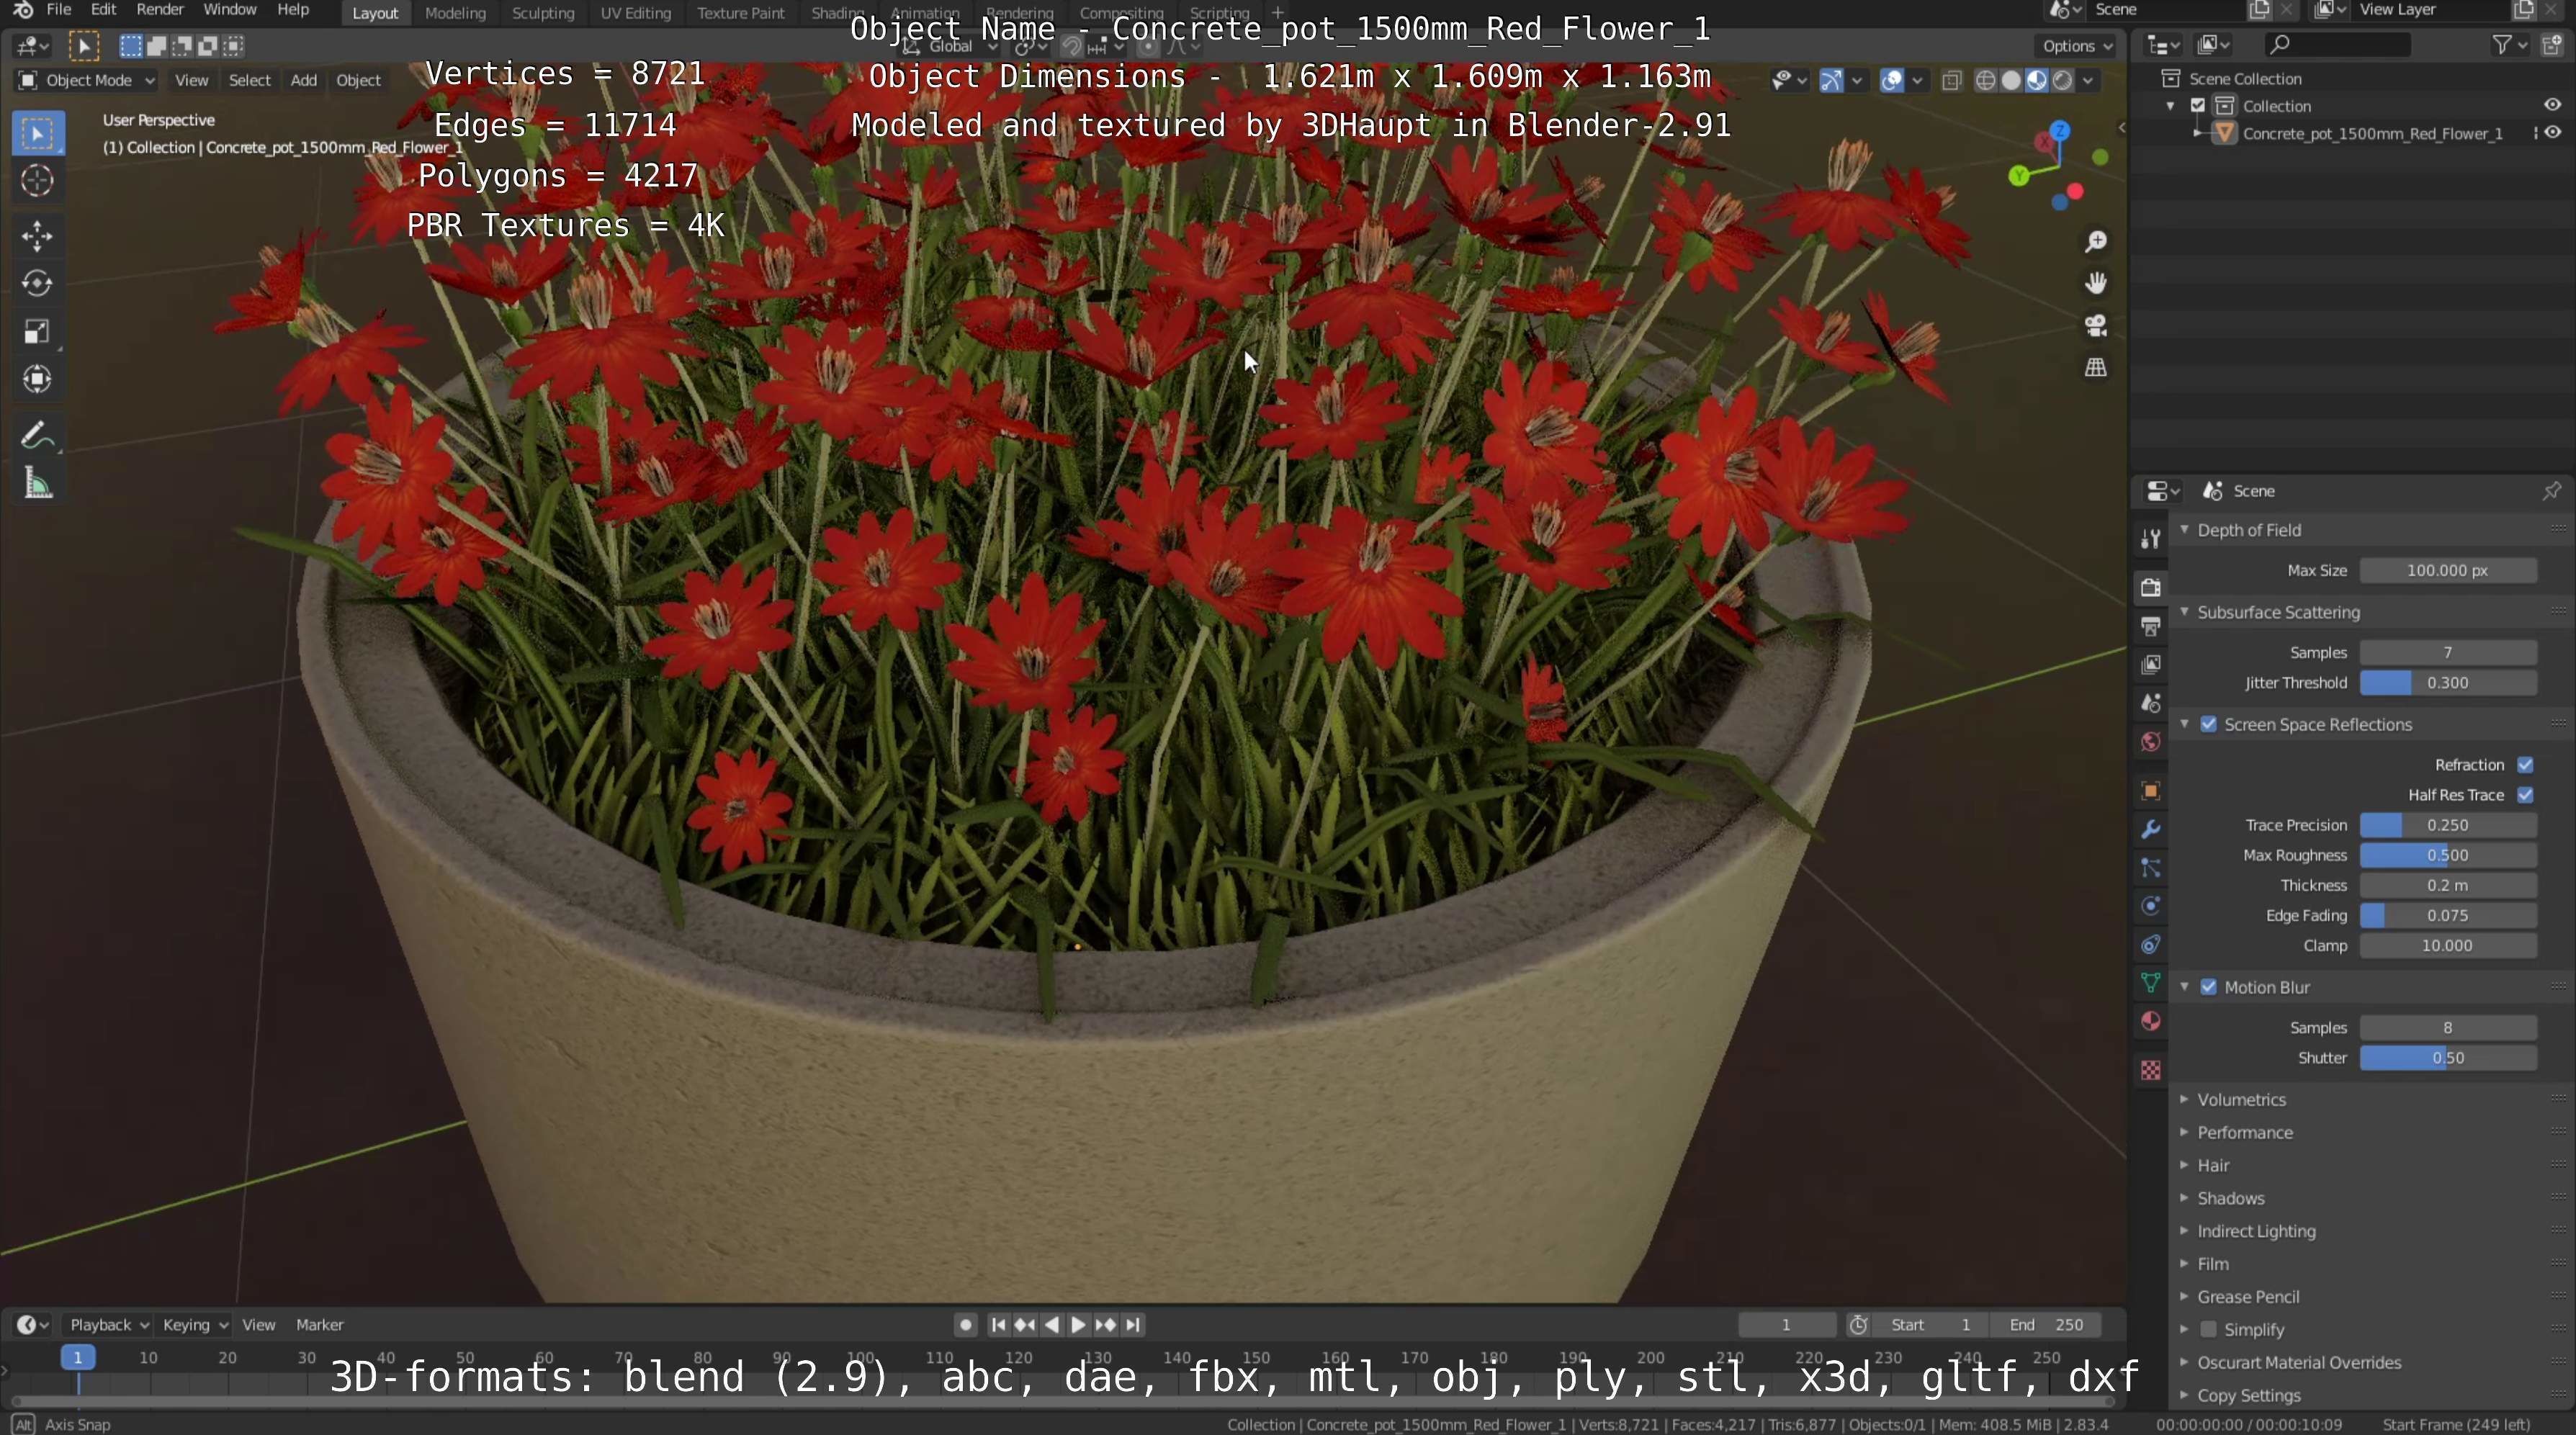
Task: Toggle the Refraction checkbox
Action: tap(2525, 765)
